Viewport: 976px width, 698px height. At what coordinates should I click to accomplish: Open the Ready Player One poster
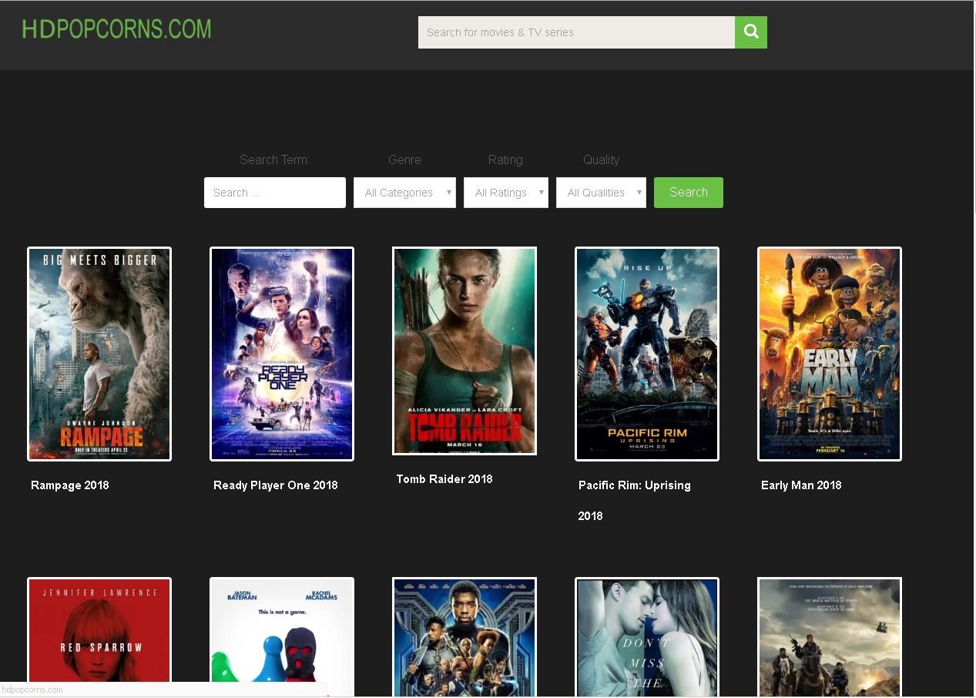(x=282, y=354)
